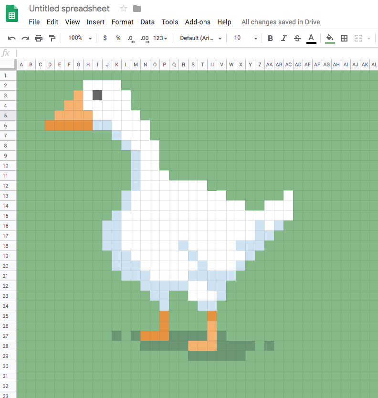Select row 27 header
This screenshot has width=378, height=398.
[8, 336]
